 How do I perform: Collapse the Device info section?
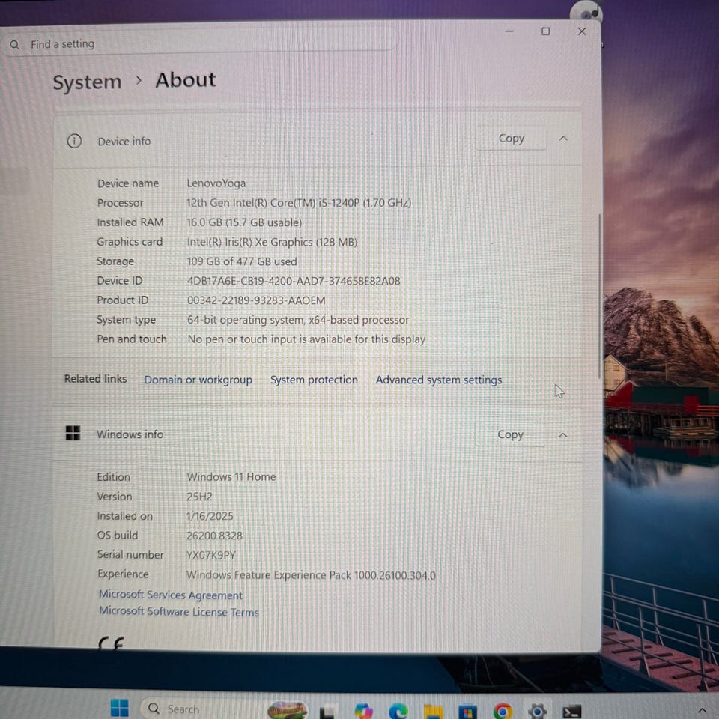563,139
